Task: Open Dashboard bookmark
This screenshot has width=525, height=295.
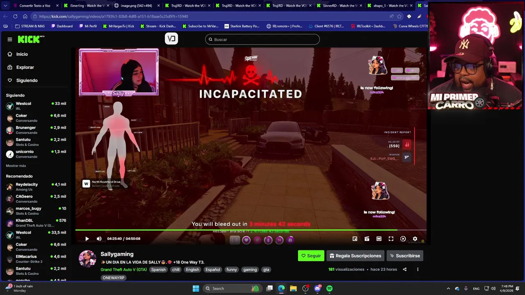Action: pos(62,26)
